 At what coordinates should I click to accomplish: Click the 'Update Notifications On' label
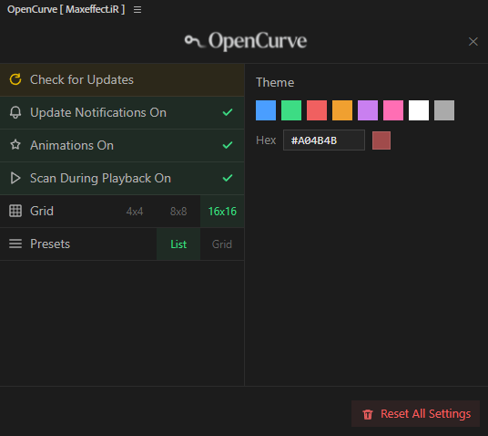(x=98, y=112)
